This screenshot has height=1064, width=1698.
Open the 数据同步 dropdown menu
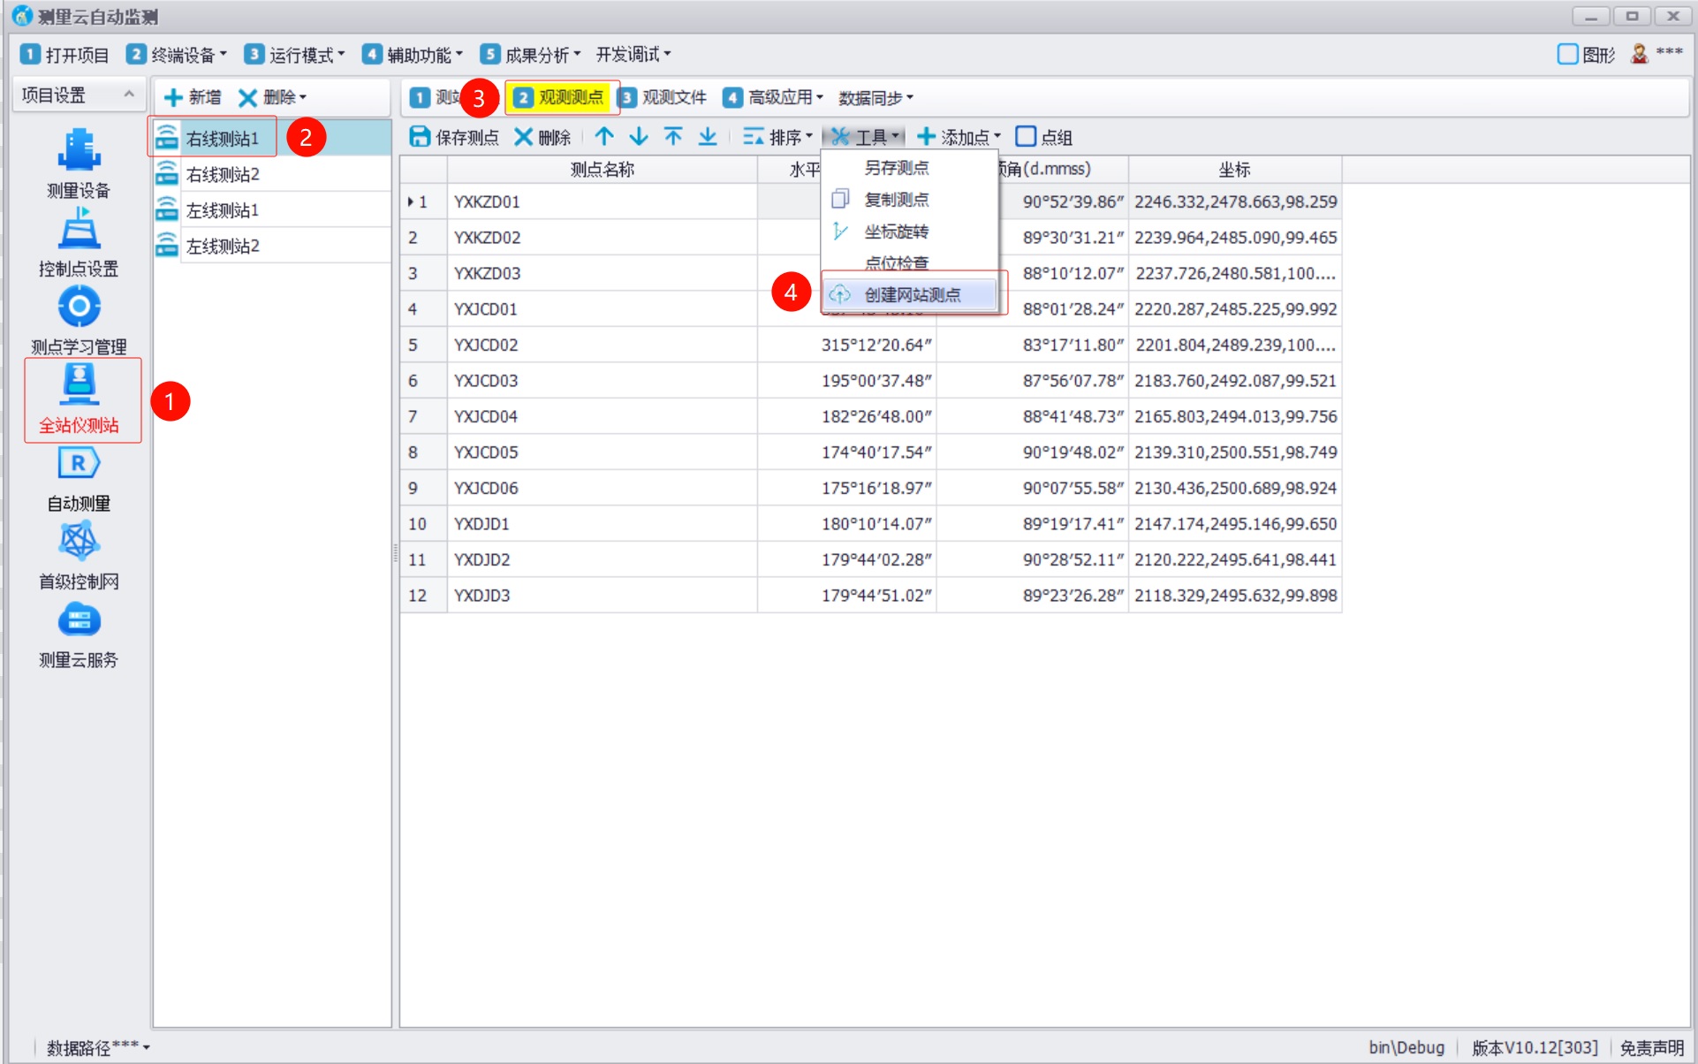(x=876, y=97)
